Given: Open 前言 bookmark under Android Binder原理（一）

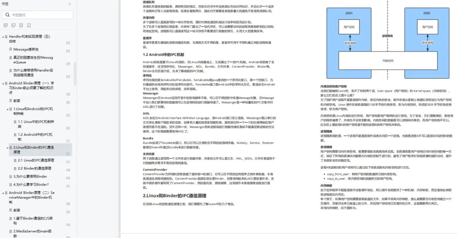Looking at the screenshot, I should coord(17,101).
